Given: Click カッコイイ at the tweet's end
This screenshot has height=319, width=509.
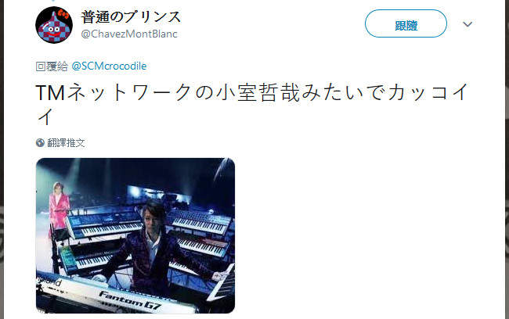Looking at the screenshot, I should (428, 92).
